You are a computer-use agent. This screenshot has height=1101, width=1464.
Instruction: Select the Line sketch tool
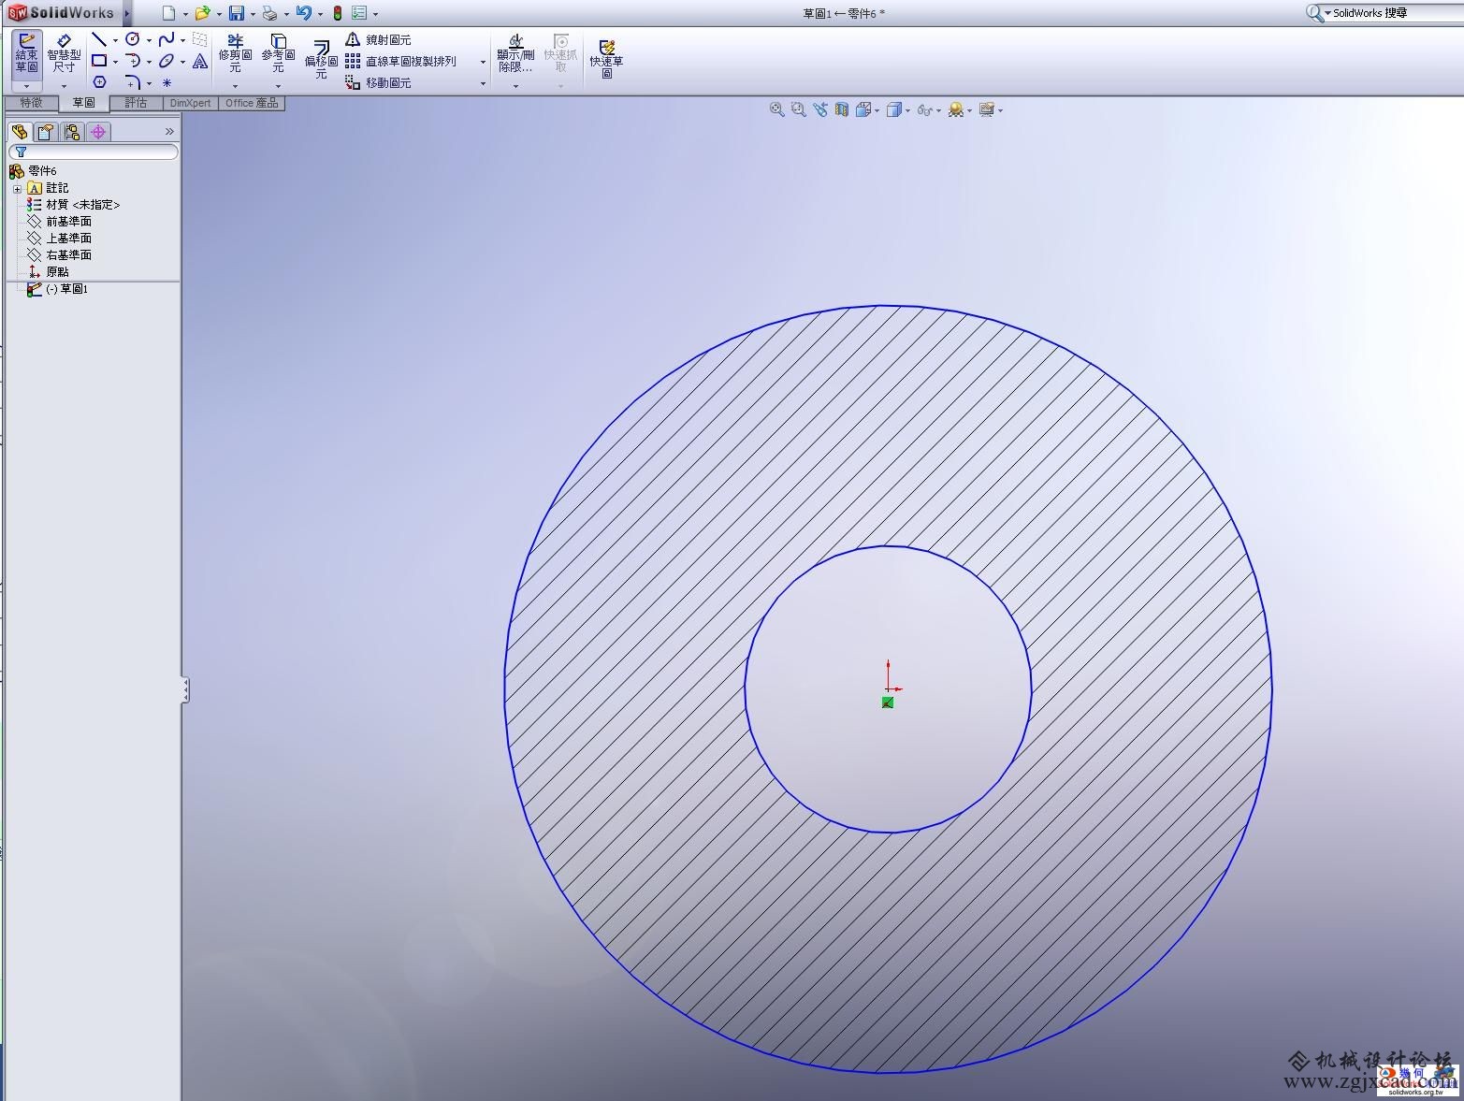coord(99,39)
